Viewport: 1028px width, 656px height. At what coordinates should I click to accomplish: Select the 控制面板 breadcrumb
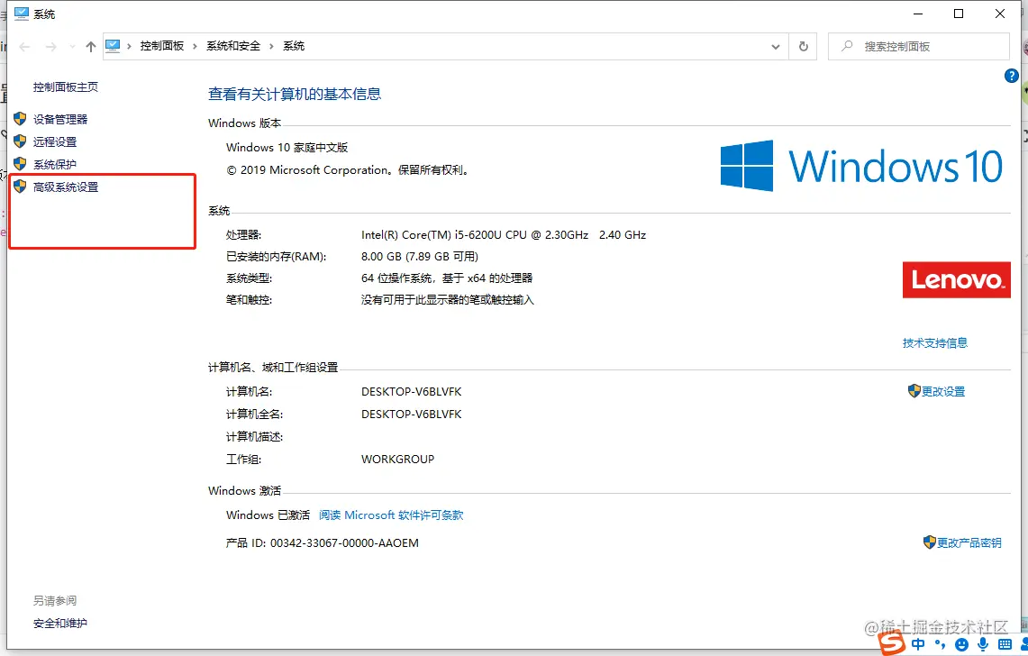pos(162,46)
